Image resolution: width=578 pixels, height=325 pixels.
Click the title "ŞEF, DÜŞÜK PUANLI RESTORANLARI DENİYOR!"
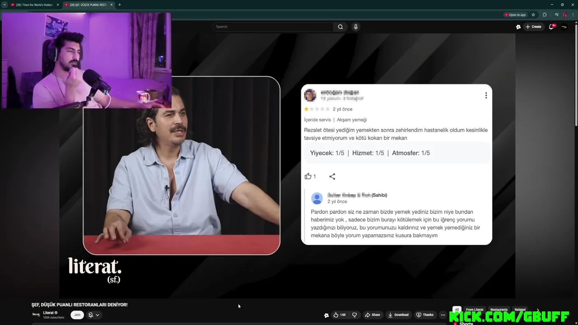[79, 305]
